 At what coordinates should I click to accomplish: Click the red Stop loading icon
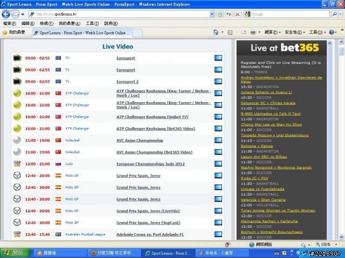click(x=237, y=15)
